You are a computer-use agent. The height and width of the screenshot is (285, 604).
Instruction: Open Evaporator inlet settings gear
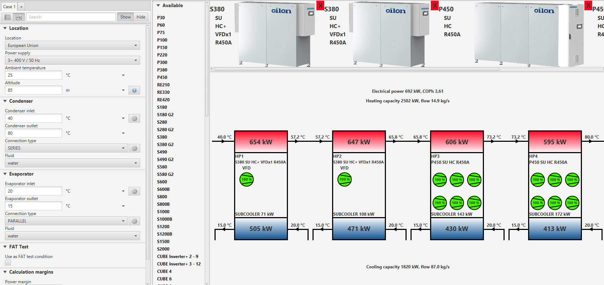[134, 191]
